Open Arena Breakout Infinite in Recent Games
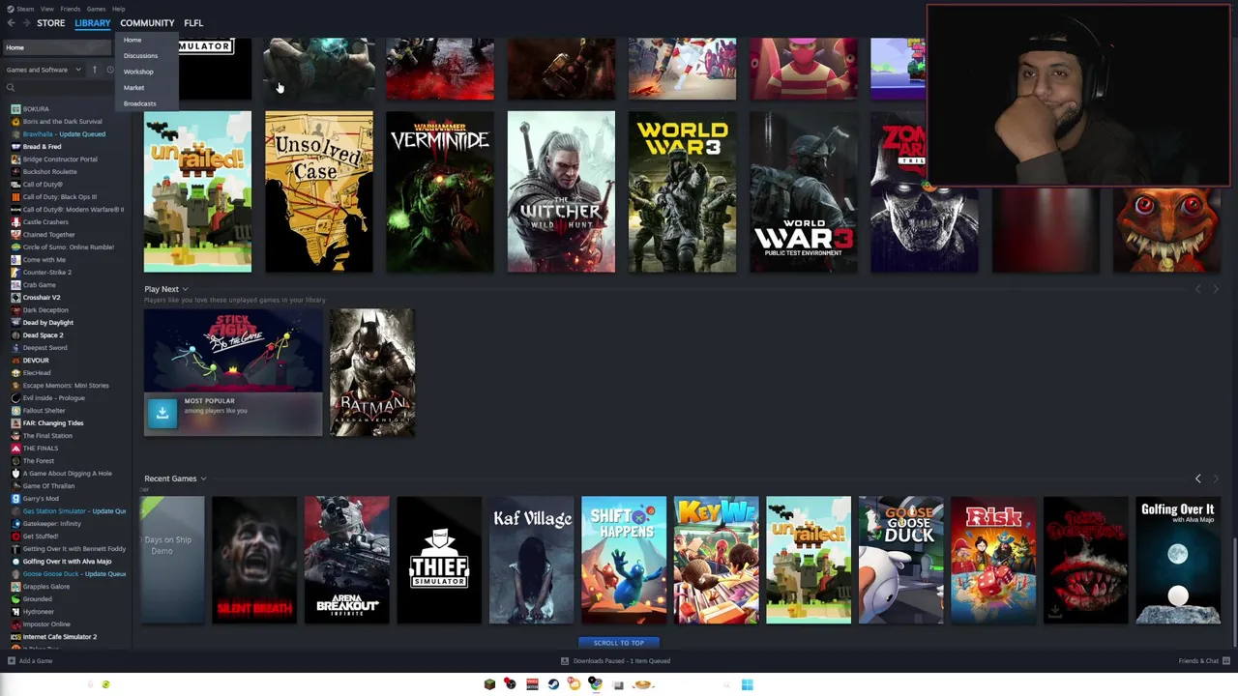This screenshot has width=1238, height=696. tap(346, 560)
